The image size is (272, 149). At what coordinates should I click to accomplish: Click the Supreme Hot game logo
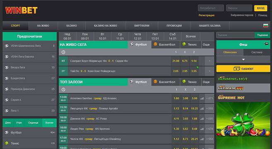point(231,98)
